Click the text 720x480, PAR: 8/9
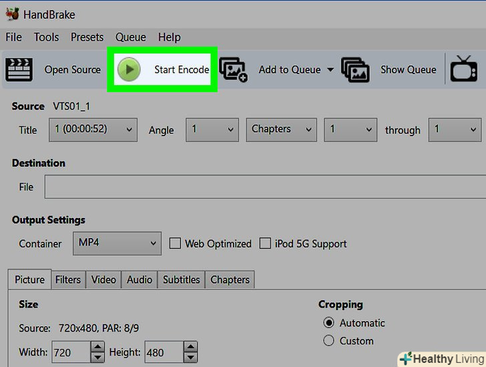The width and height of the screenshot is (486, 367). click(x=99, y=328)
